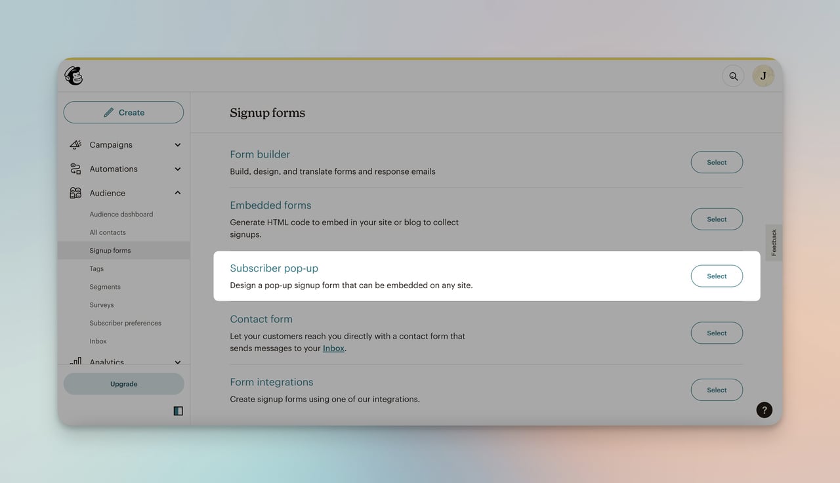
Task: Select Signup forms in sidebar
Action: click(x=123, y=250)
